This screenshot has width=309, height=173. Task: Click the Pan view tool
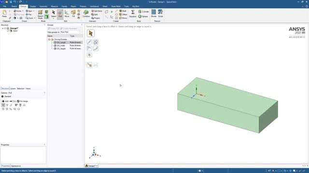(29, 14)
